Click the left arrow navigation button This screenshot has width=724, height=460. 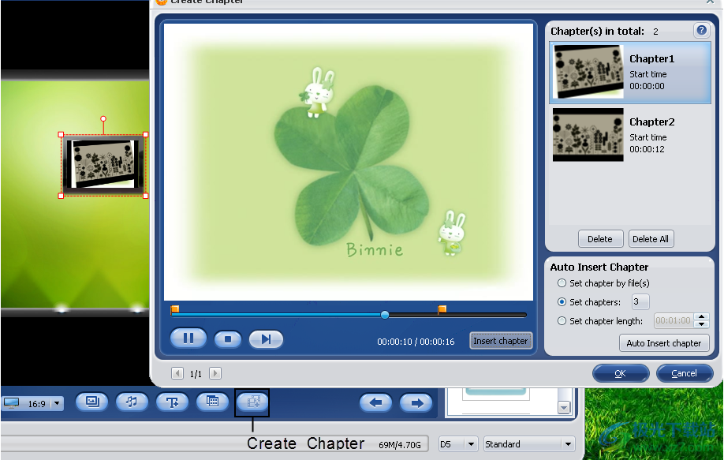(376, 402)
